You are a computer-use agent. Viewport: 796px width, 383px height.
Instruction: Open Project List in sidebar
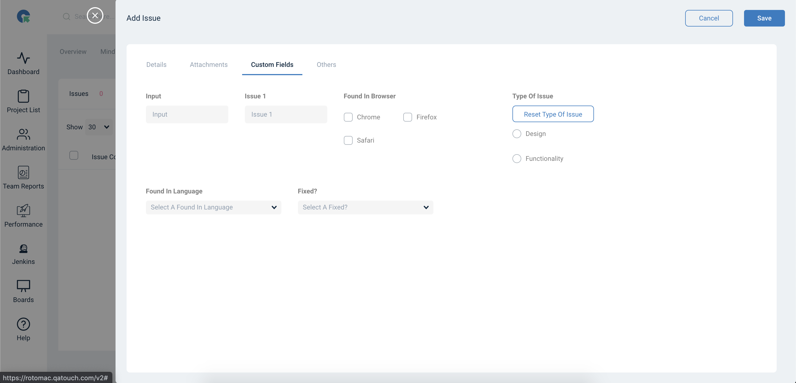pyautogui.click(x=23, y=102)
